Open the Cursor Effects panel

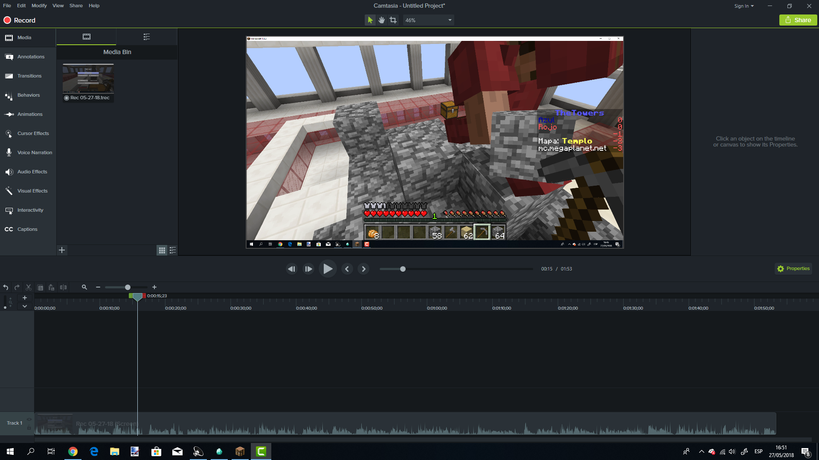28,133
